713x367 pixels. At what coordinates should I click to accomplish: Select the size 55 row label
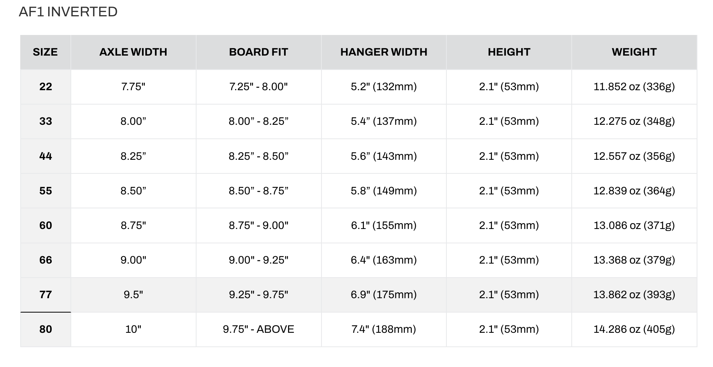(x=46, y=191)
